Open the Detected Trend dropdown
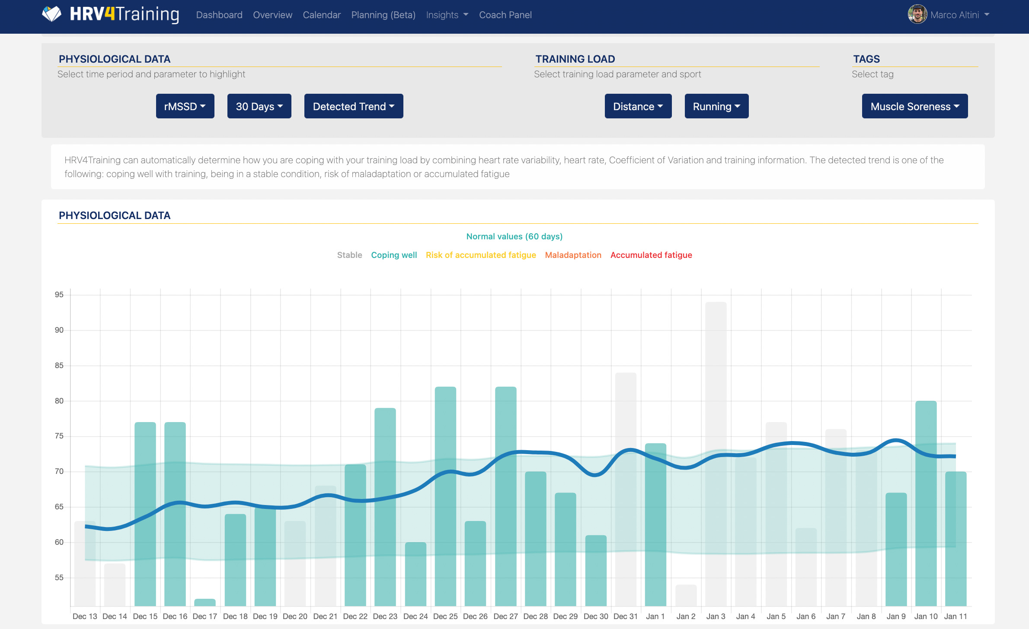Image resolution: width=1029 pixels, height=629 pixels. tap(353, 106)
